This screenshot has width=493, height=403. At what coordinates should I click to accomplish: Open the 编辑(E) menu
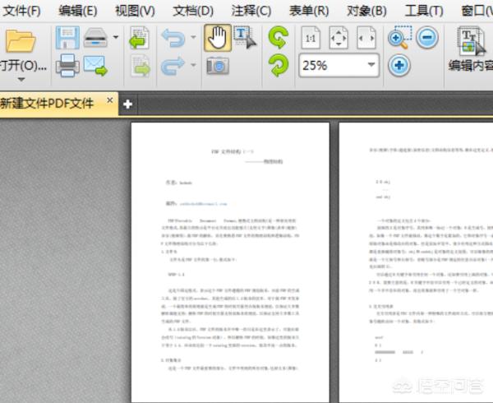coord(78,11)
